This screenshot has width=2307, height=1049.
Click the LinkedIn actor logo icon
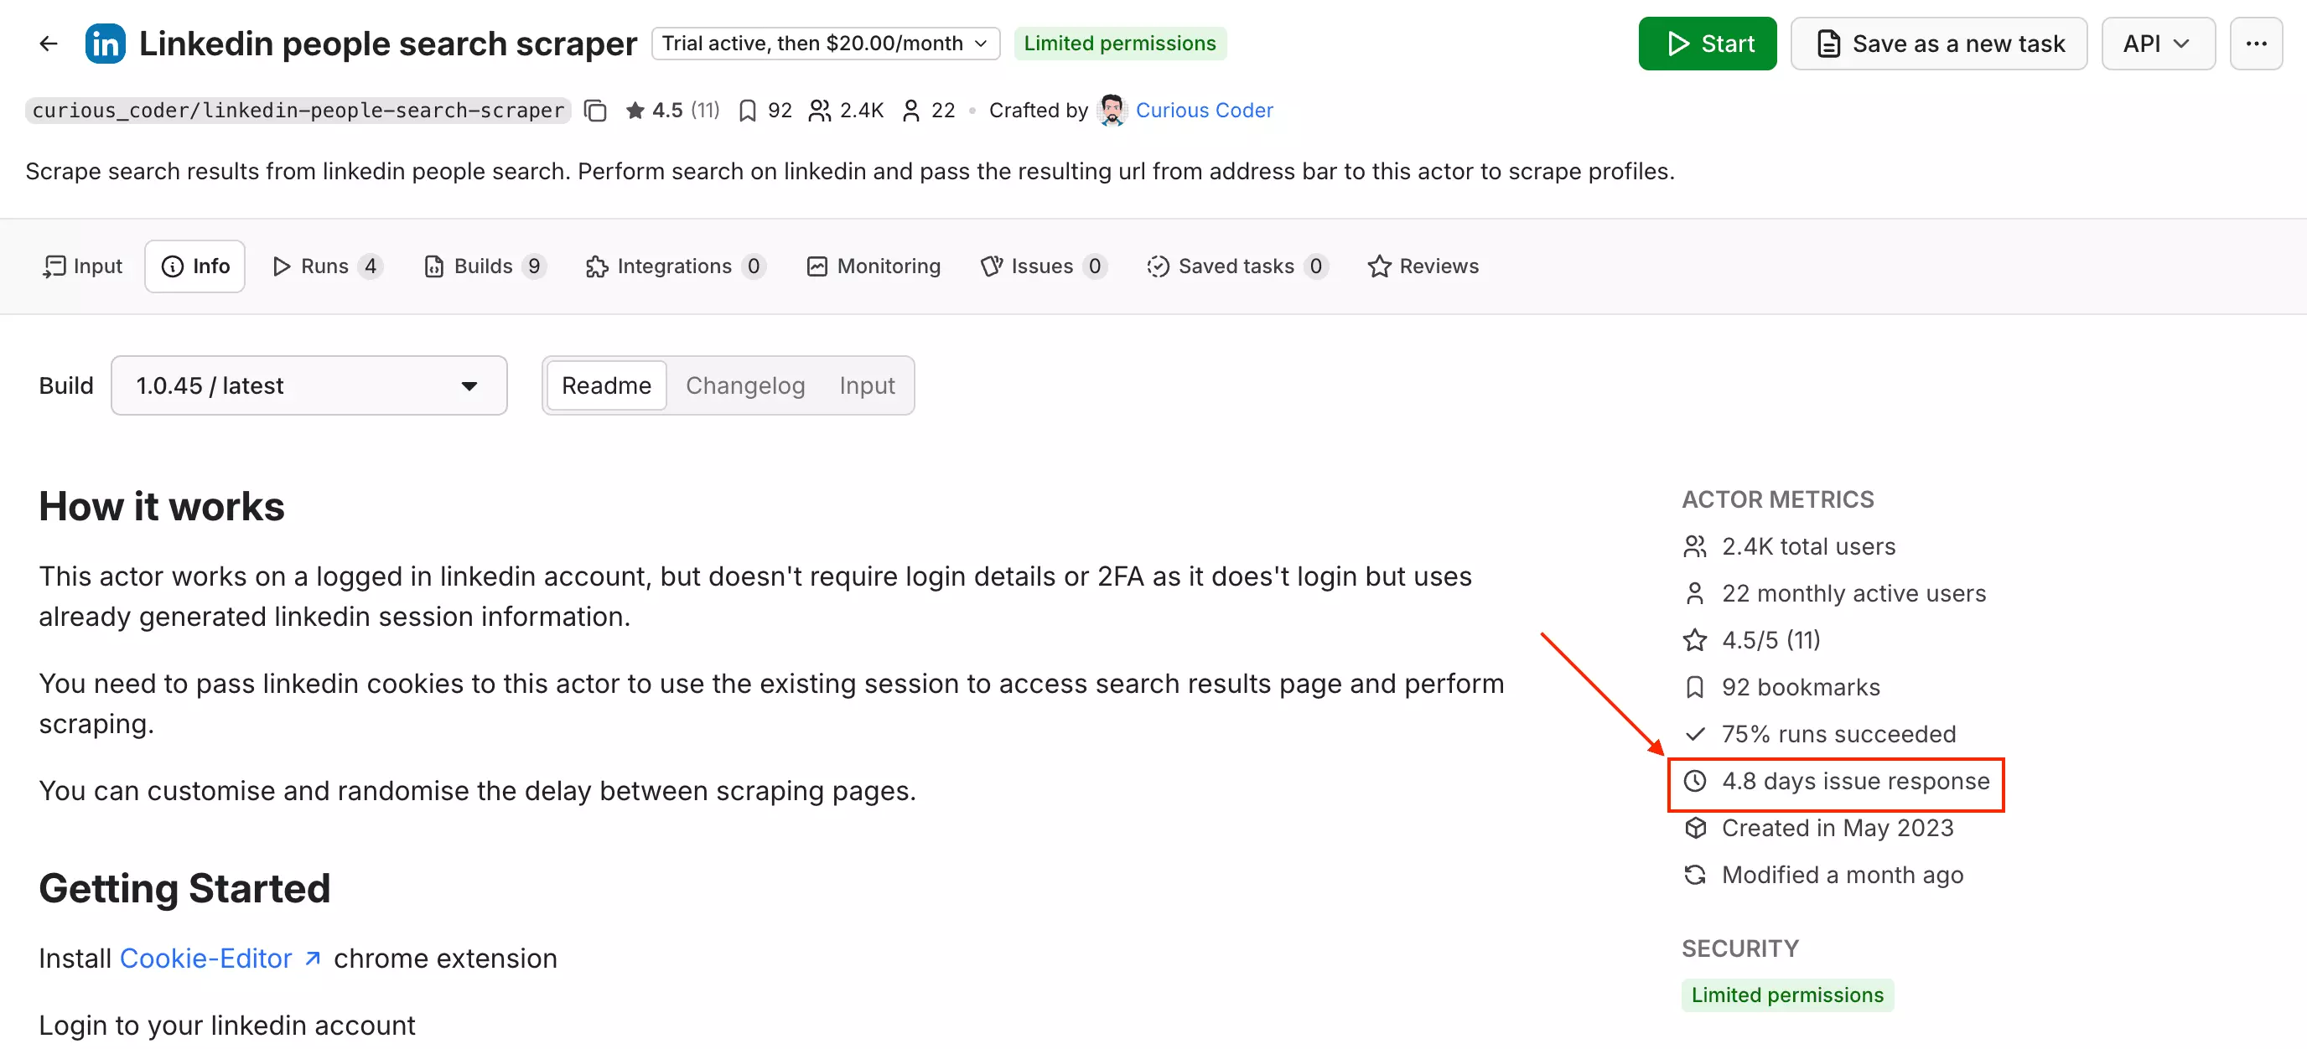pos(105,43)
